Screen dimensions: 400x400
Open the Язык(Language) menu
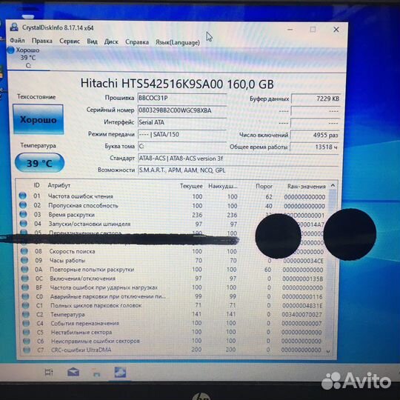pos(178,42)
